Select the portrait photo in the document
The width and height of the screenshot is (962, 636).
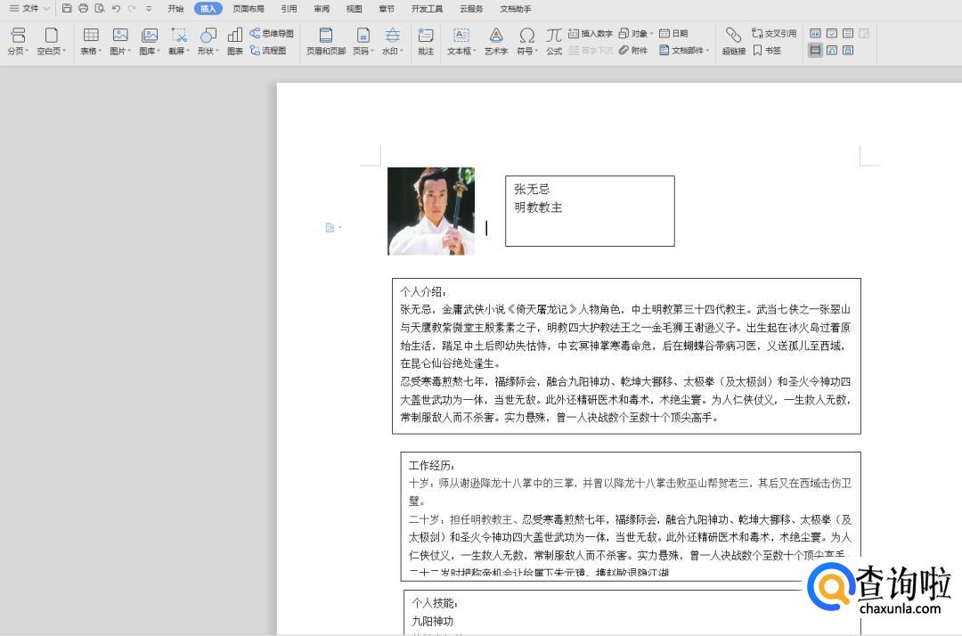[x=431, y=211]
